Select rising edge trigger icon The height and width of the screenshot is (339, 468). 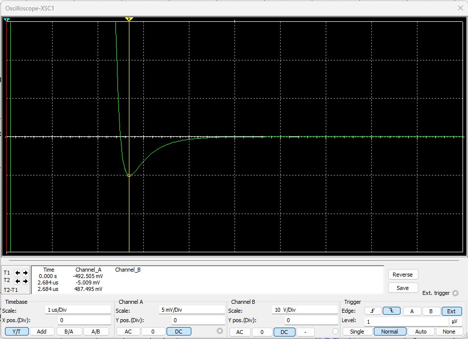pyautogui.click(x=372, y=311)
